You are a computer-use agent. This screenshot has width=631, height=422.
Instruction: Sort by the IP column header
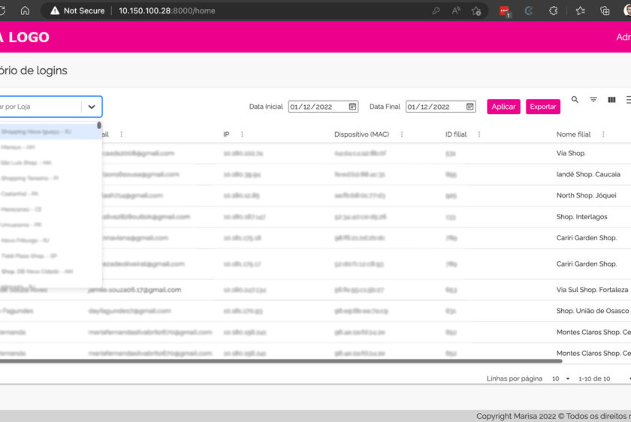[x=226, y=134]
